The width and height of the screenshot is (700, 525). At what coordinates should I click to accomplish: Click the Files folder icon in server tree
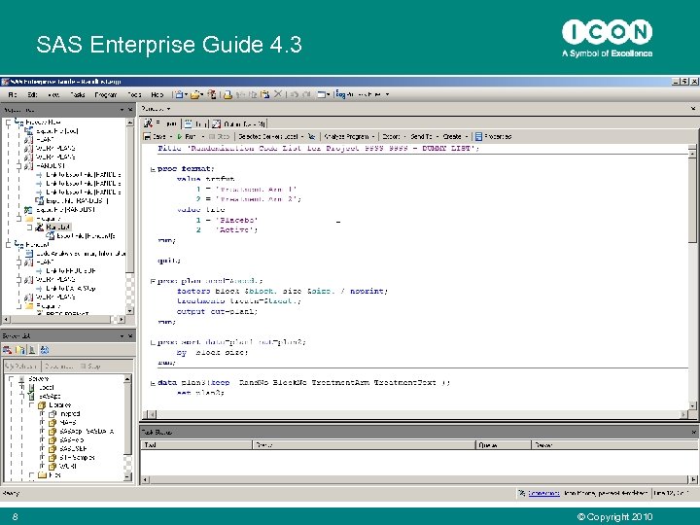pyautogui.click(x=43, y=475)
